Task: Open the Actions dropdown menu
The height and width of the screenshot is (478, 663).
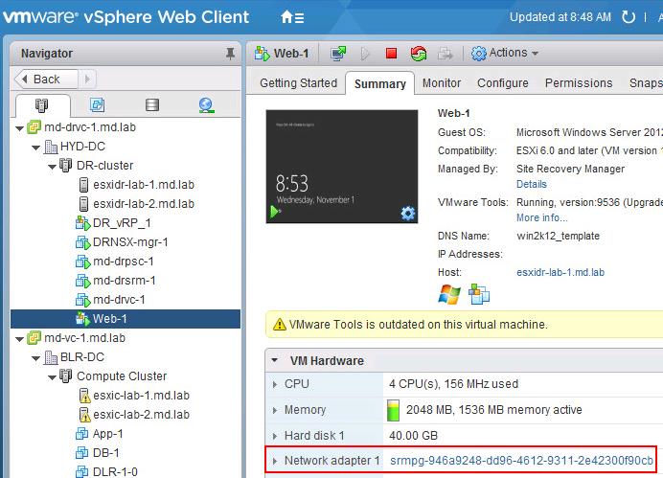Action: pyautogui.click(x=505, y=54)
